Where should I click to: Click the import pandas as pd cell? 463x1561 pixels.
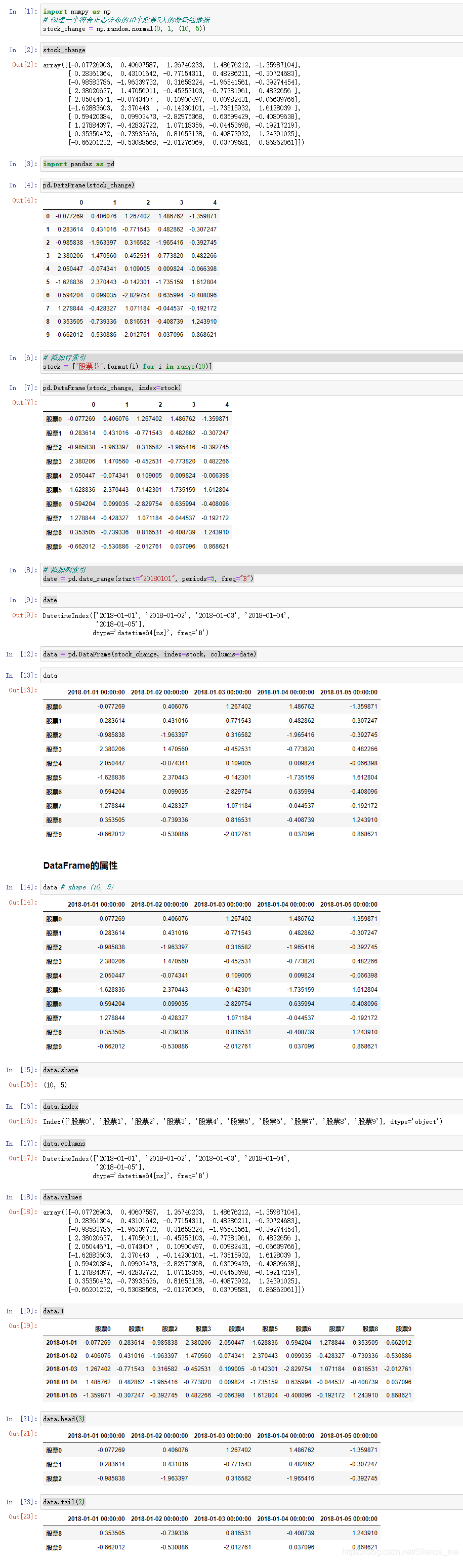pyautogui.click(x=252, y=164)
